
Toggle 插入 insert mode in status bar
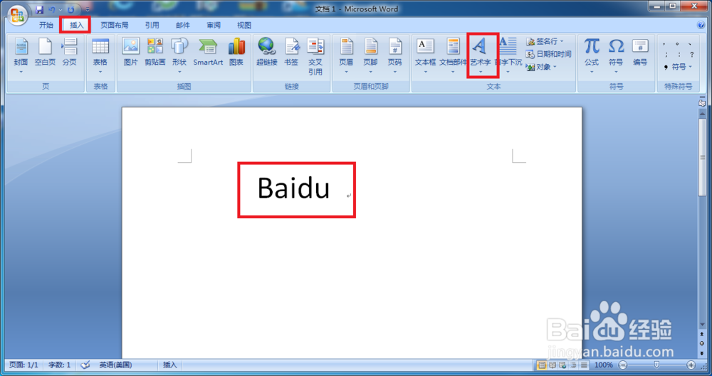click(170, 365)
